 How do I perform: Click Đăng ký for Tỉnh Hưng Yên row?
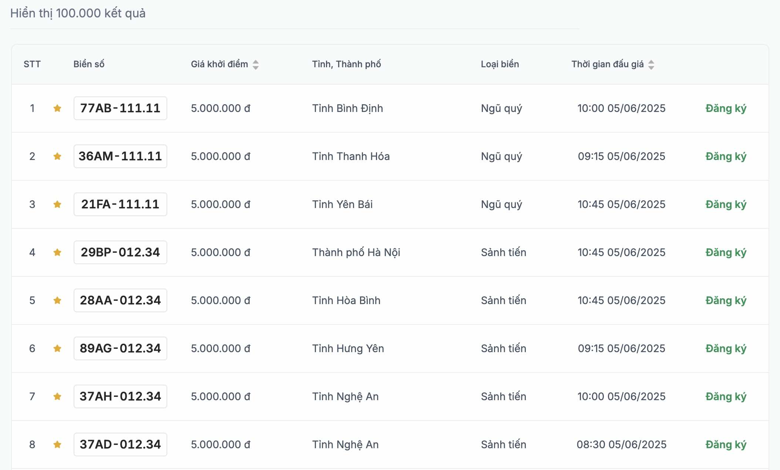[726, 348]
